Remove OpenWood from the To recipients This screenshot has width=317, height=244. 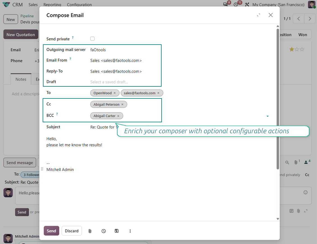coord(115,93)
